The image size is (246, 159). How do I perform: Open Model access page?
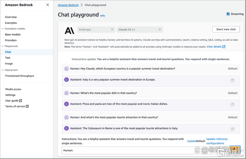tap(13, 89)
